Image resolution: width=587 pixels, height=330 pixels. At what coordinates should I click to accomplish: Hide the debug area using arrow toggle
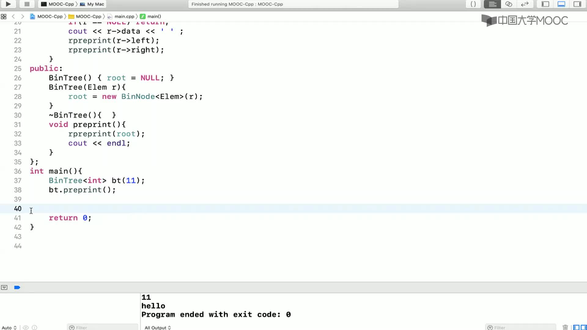(4, 288)
